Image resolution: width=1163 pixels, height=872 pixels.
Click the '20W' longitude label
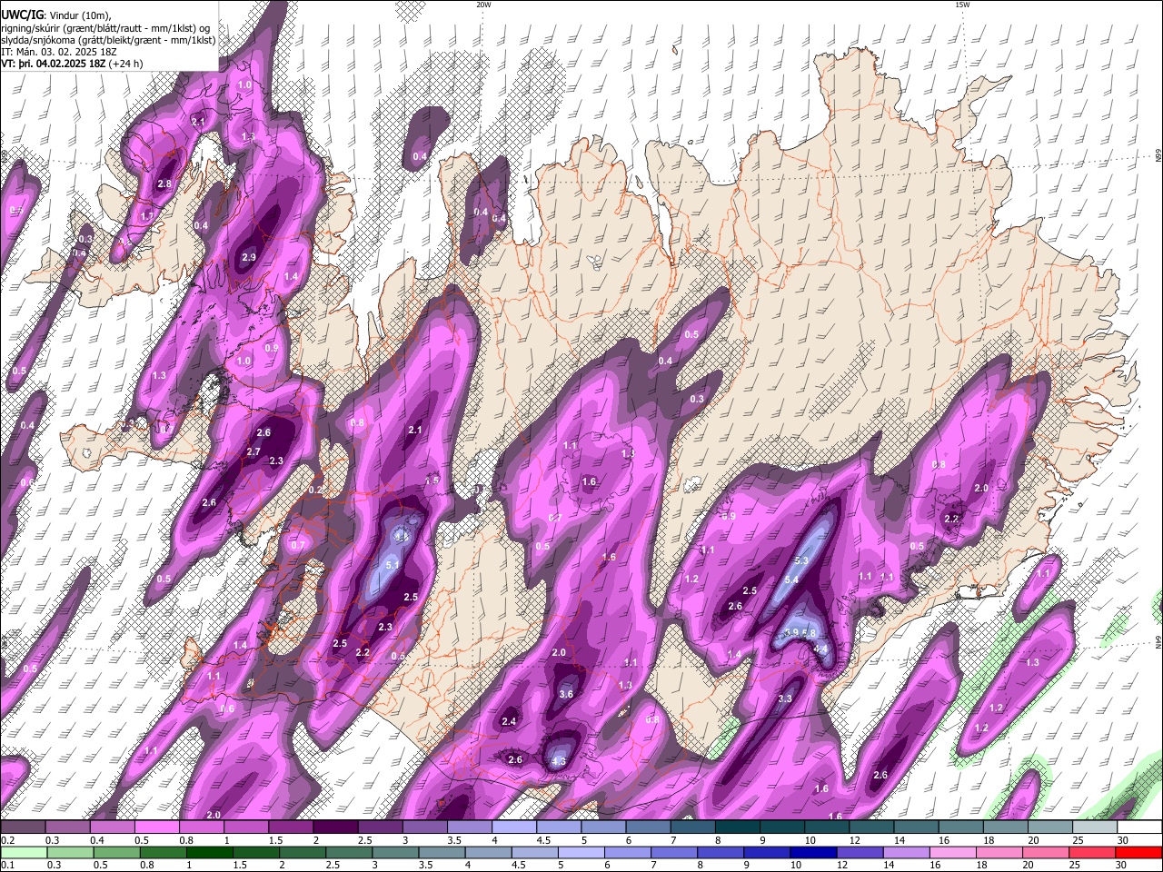(x=483, y=5)
